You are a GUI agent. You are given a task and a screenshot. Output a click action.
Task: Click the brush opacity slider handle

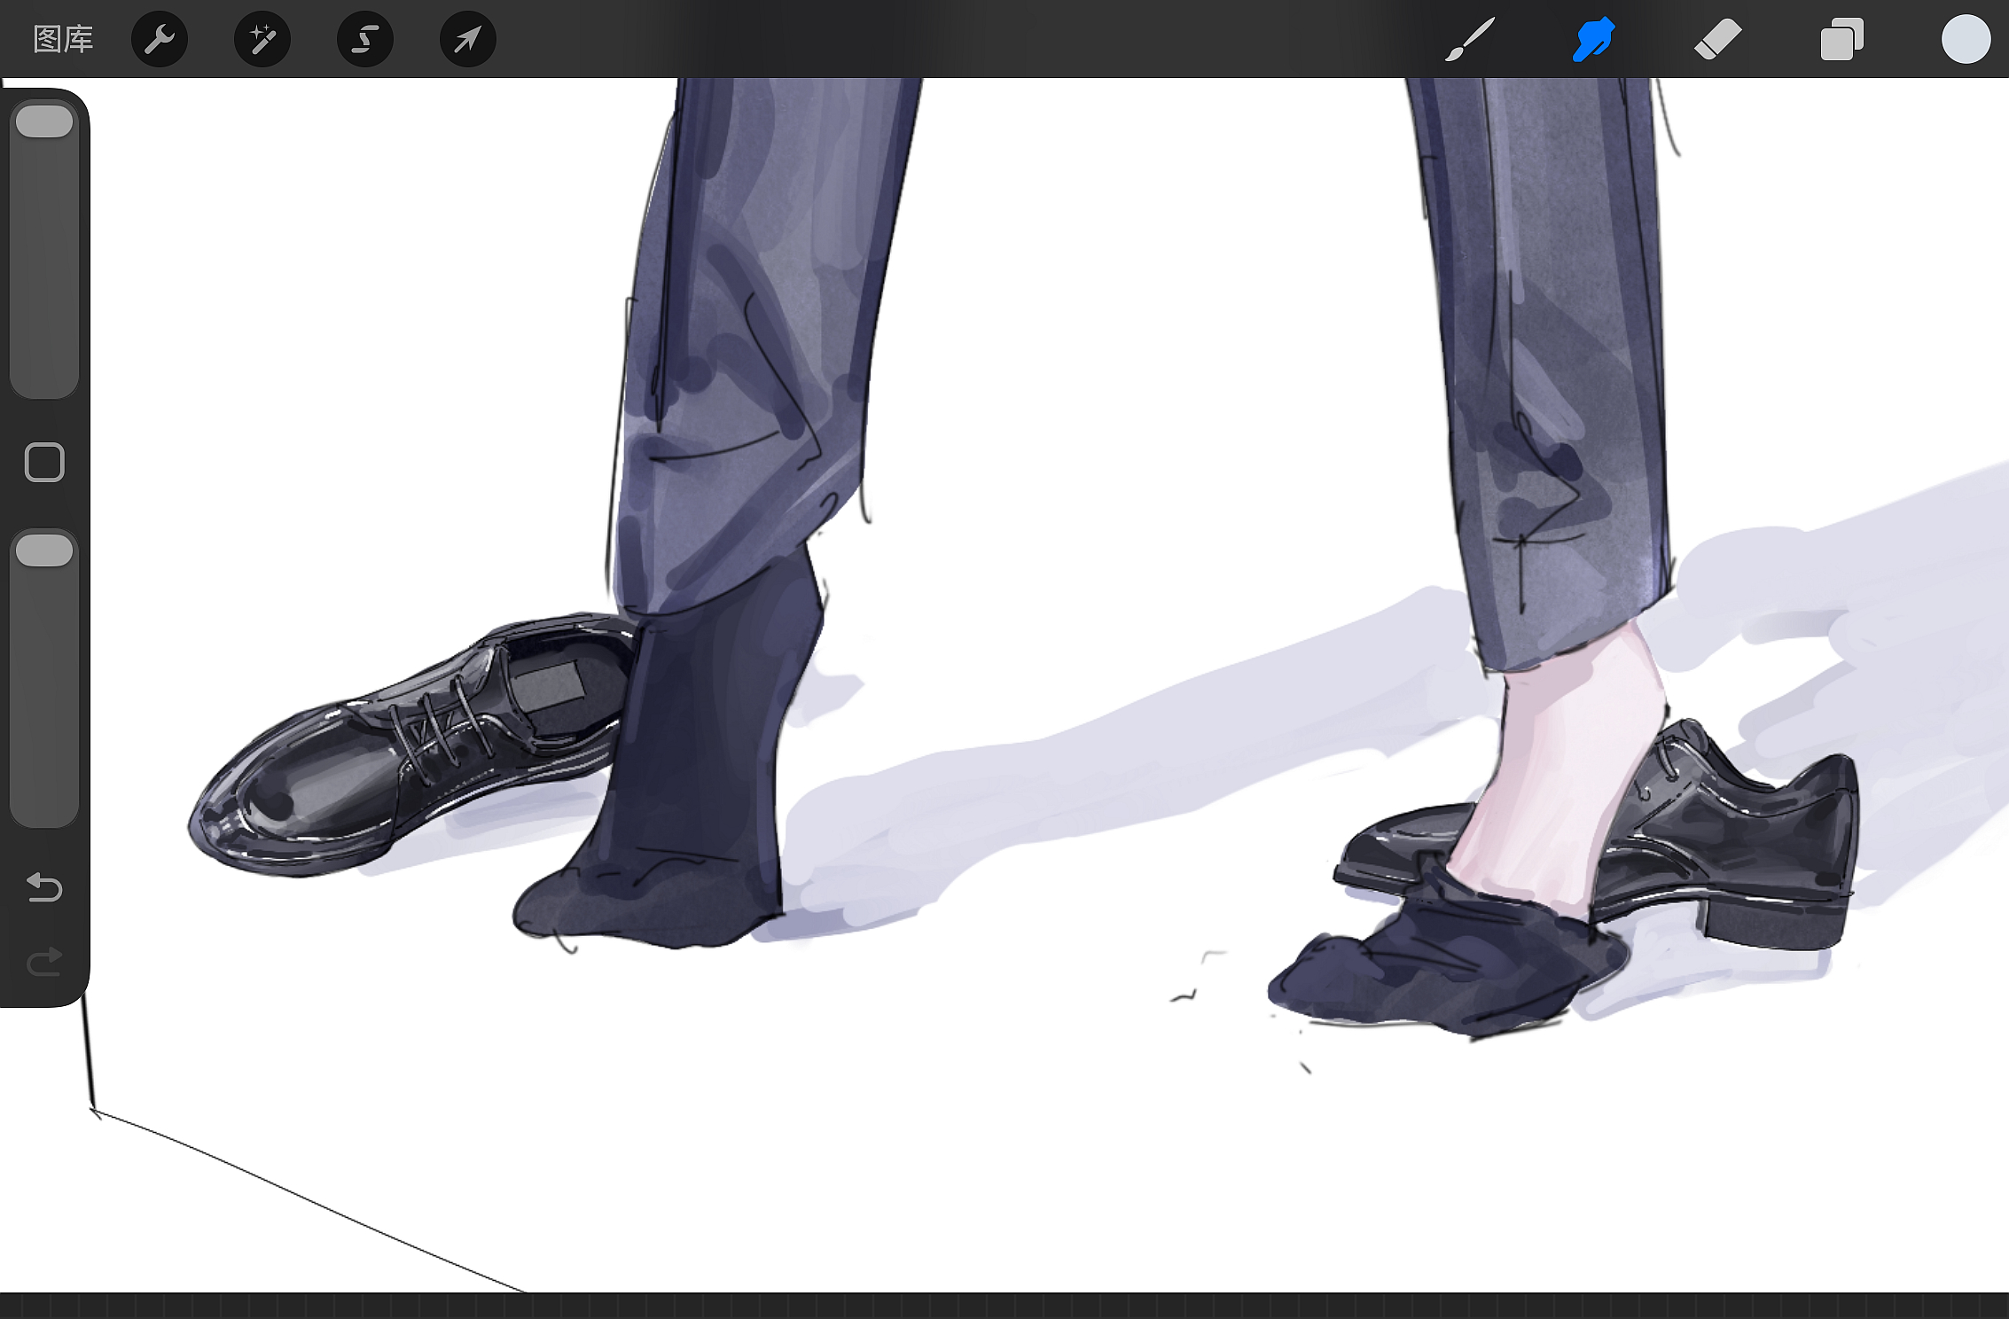[x=44, y=550]
